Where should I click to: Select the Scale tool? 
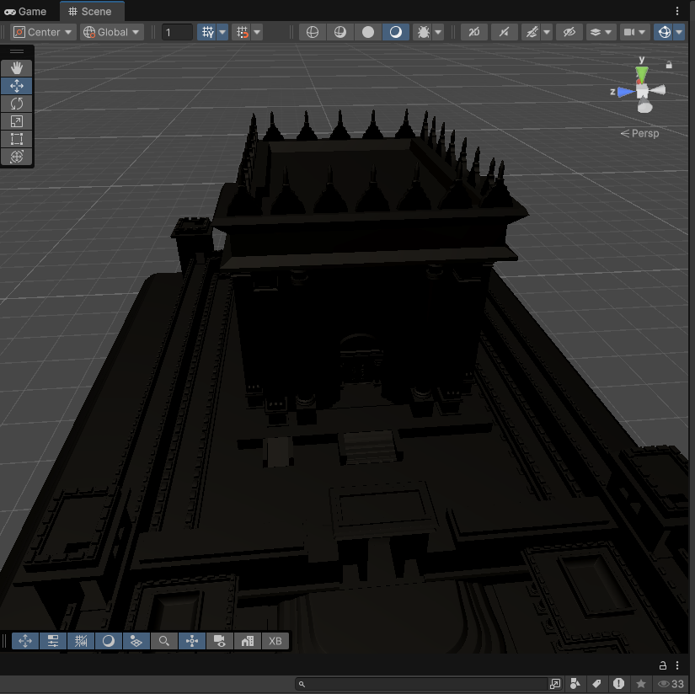(x=17, y=121)
